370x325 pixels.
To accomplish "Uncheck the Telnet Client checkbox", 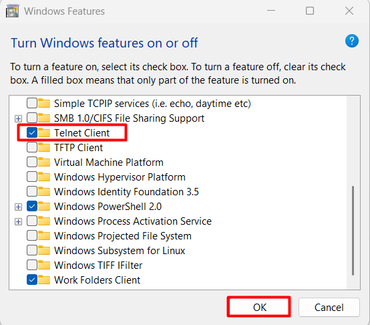I will [32, 132].
